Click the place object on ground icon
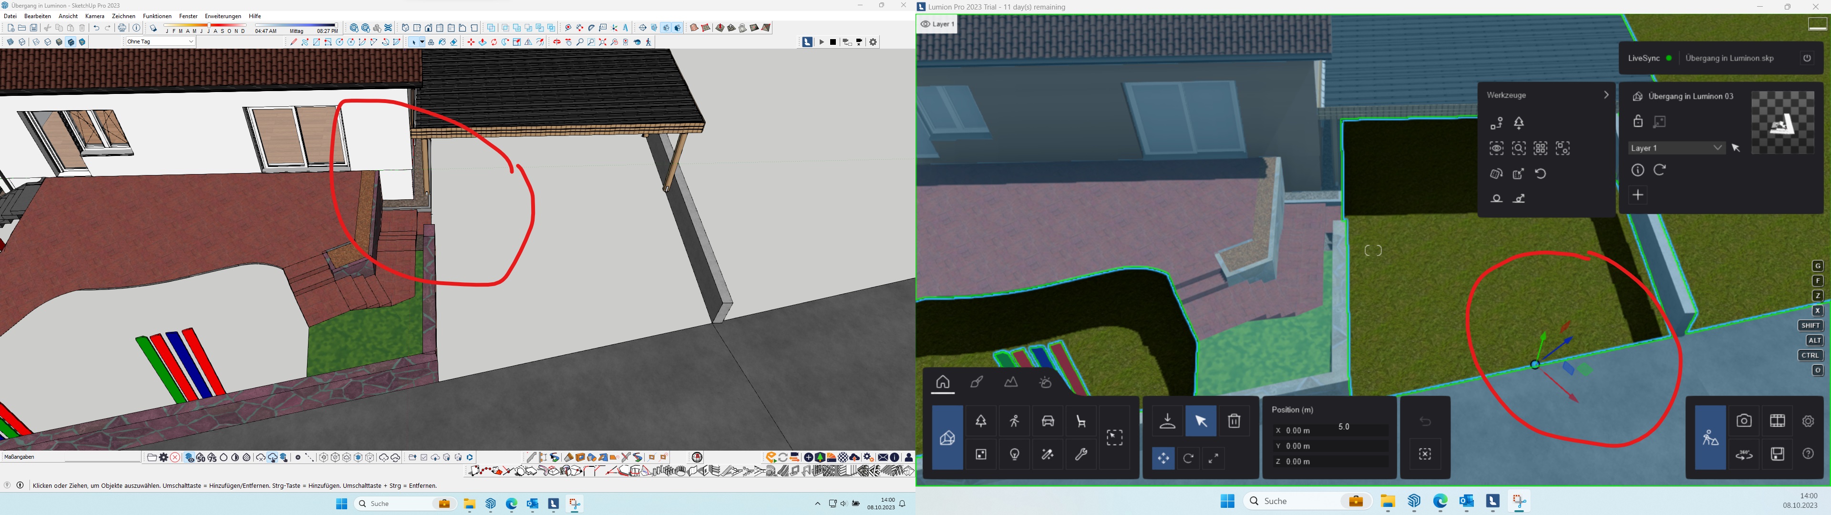 1167,421
